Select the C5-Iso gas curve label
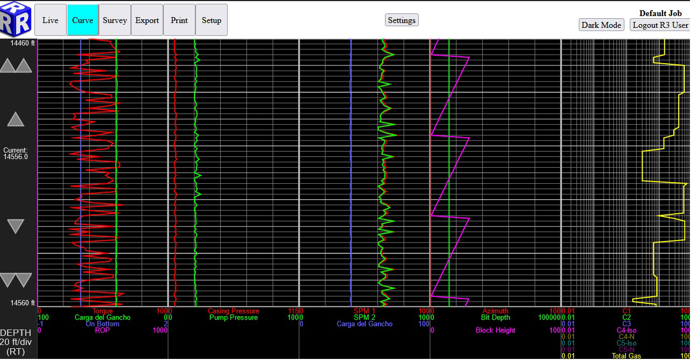This screenshot has height=360, width=691. tap(627, 343)
